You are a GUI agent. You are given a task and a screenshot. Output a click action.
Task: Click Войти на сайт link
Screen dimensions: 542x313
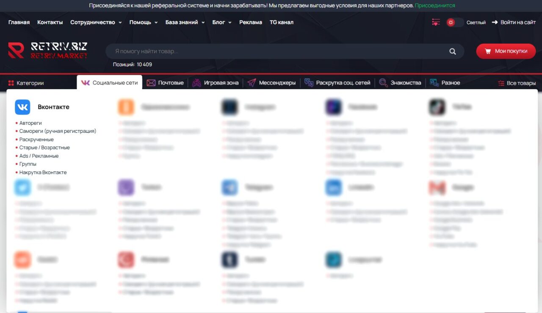point(514,22)
